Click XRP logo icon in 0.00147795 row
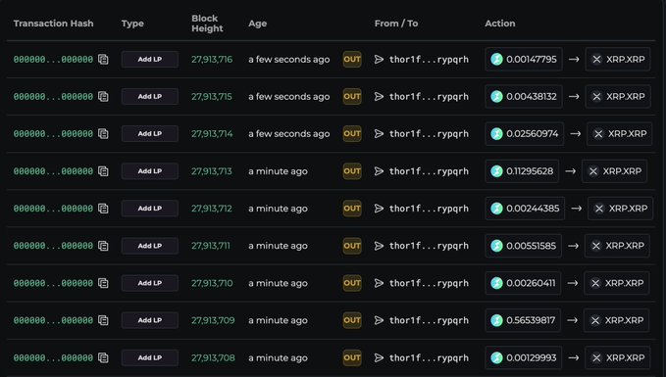 click(x=596, y=60)
